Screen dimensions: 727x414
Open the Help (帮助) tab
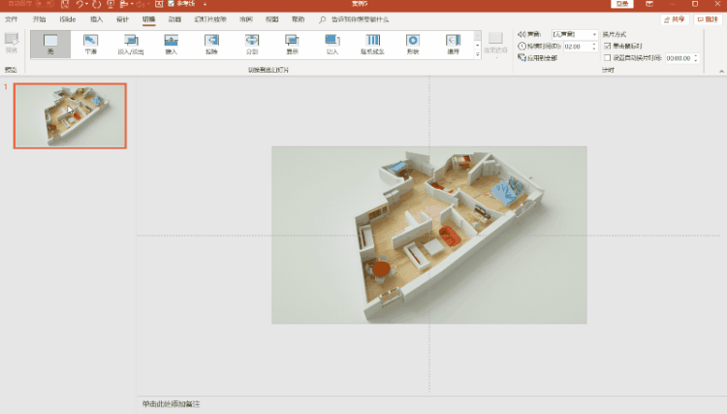(299, 19)
